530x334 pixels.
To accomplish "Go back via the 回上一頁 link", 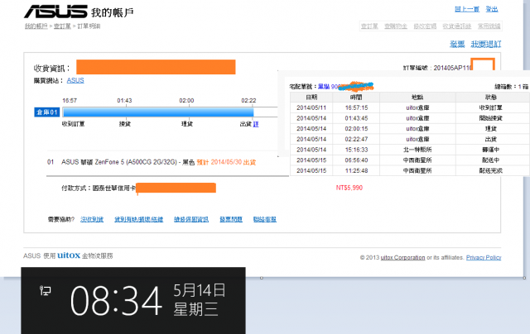I will 467,9.
